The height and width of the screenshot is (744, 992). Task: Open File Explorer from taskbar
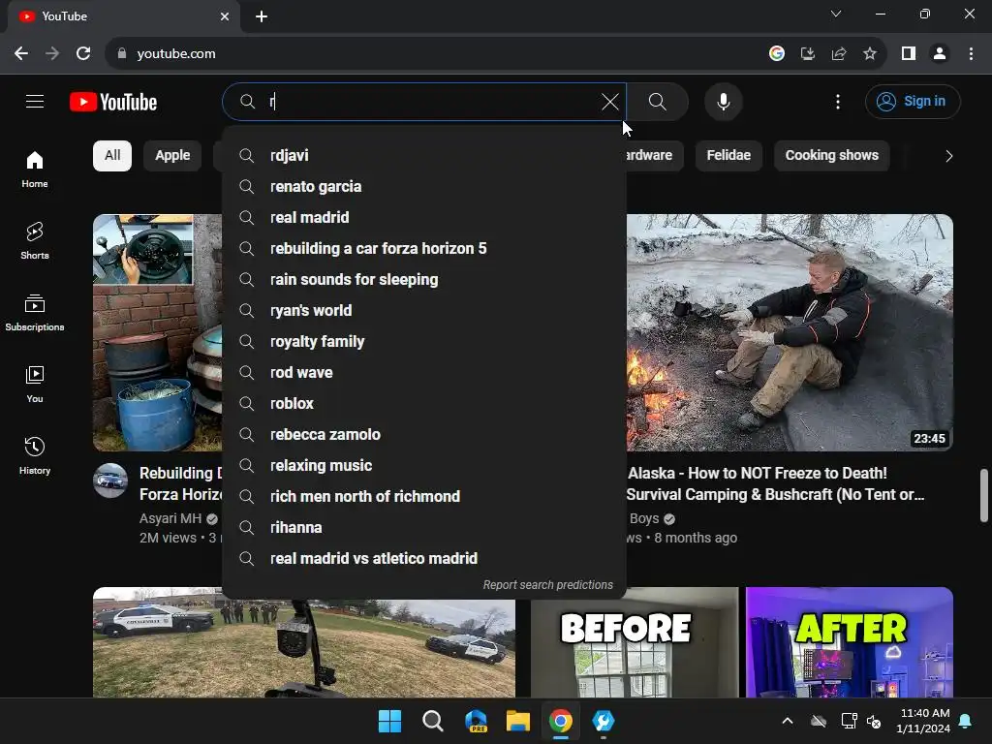coord(517,721)
